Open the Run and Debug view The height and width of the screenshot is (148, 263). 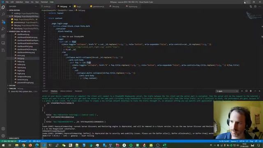coord(3,29)
